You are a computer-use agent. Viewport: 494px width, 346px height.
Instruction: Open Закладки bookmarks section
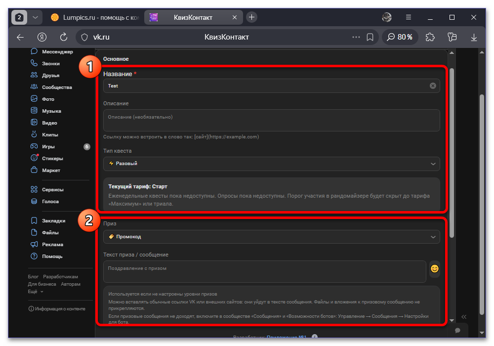click(x=48, y=220)
